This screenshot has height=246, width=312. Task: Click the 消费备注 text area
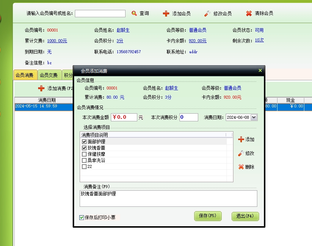coord(168,198)
